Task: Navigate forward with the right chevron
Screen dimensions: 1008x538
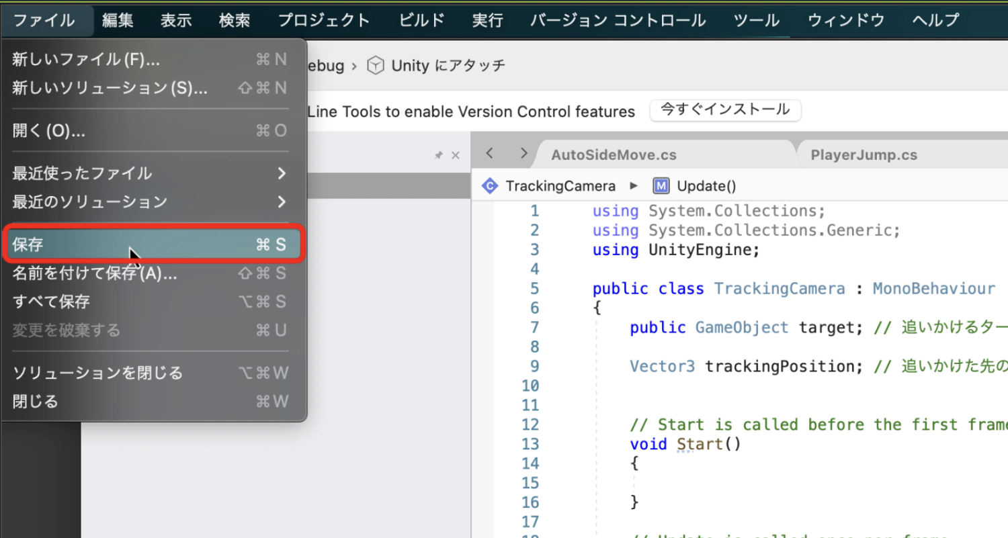Action: click(x=523, y=154)
